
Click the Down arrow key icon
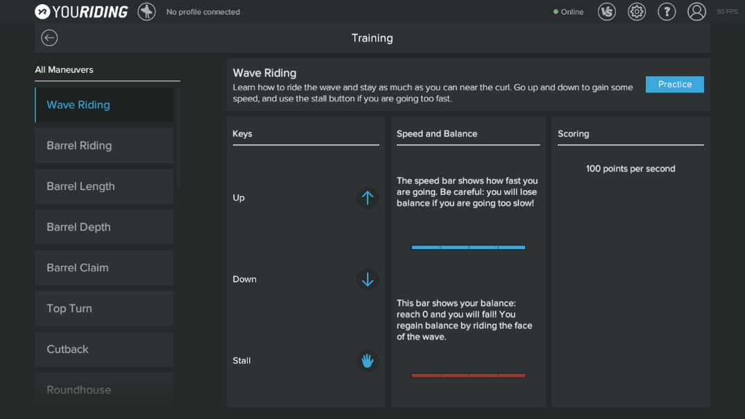click(368, 280)
